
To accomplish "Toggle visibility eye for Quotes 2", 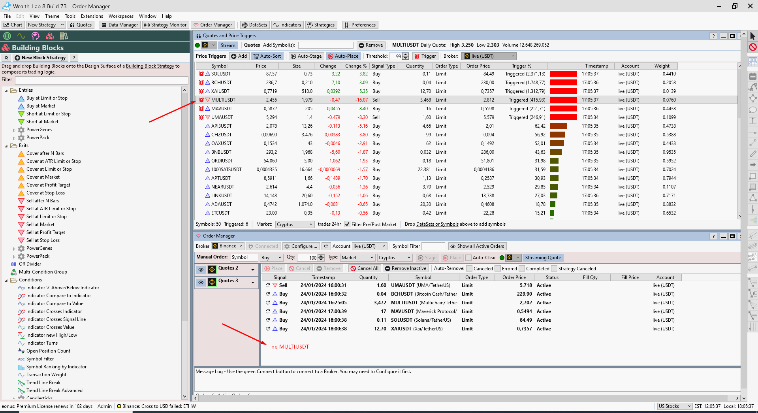I will tap(201, 270).
